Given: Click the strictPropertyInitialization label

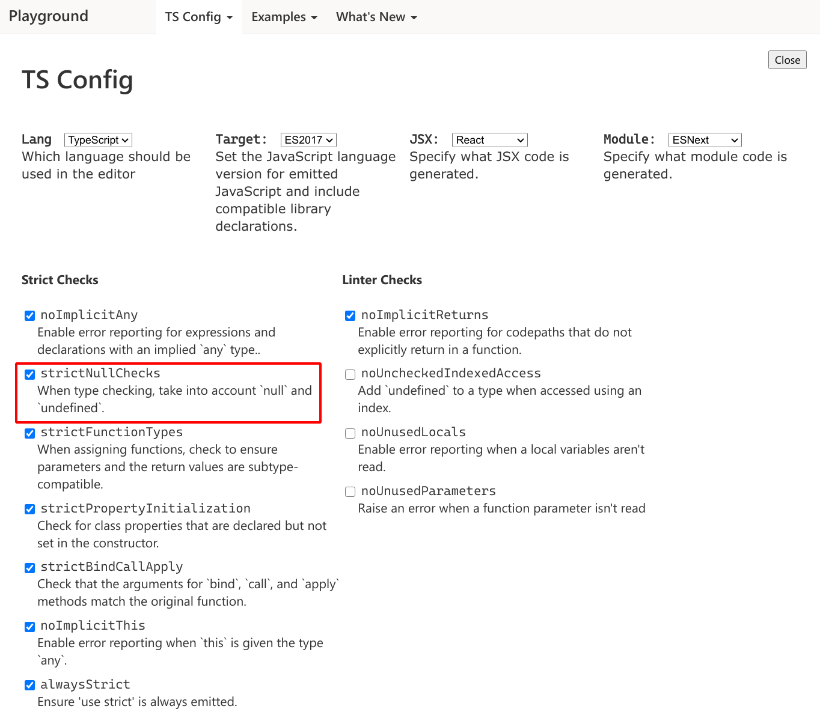Looking at the screenshot, I should coord(145,508).
